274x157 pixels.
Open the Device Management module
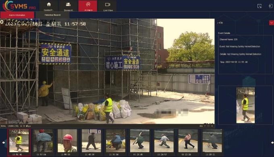coord(68,6)
